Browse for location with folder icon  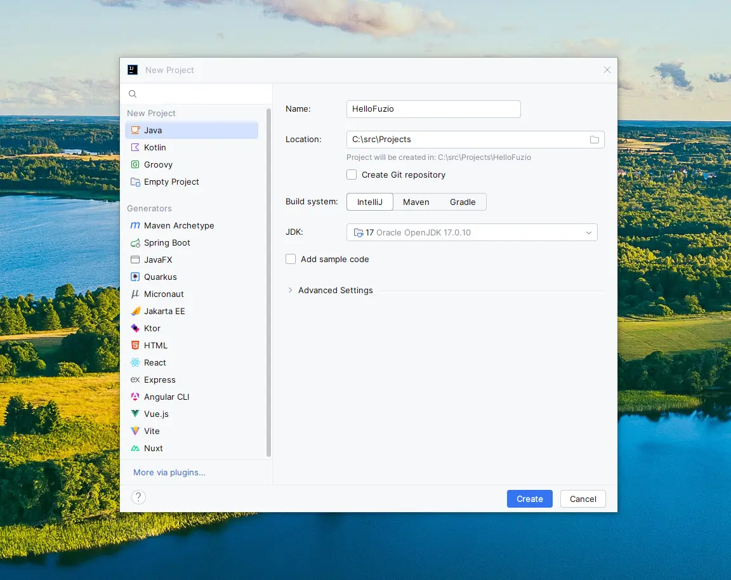pos(595,140)
